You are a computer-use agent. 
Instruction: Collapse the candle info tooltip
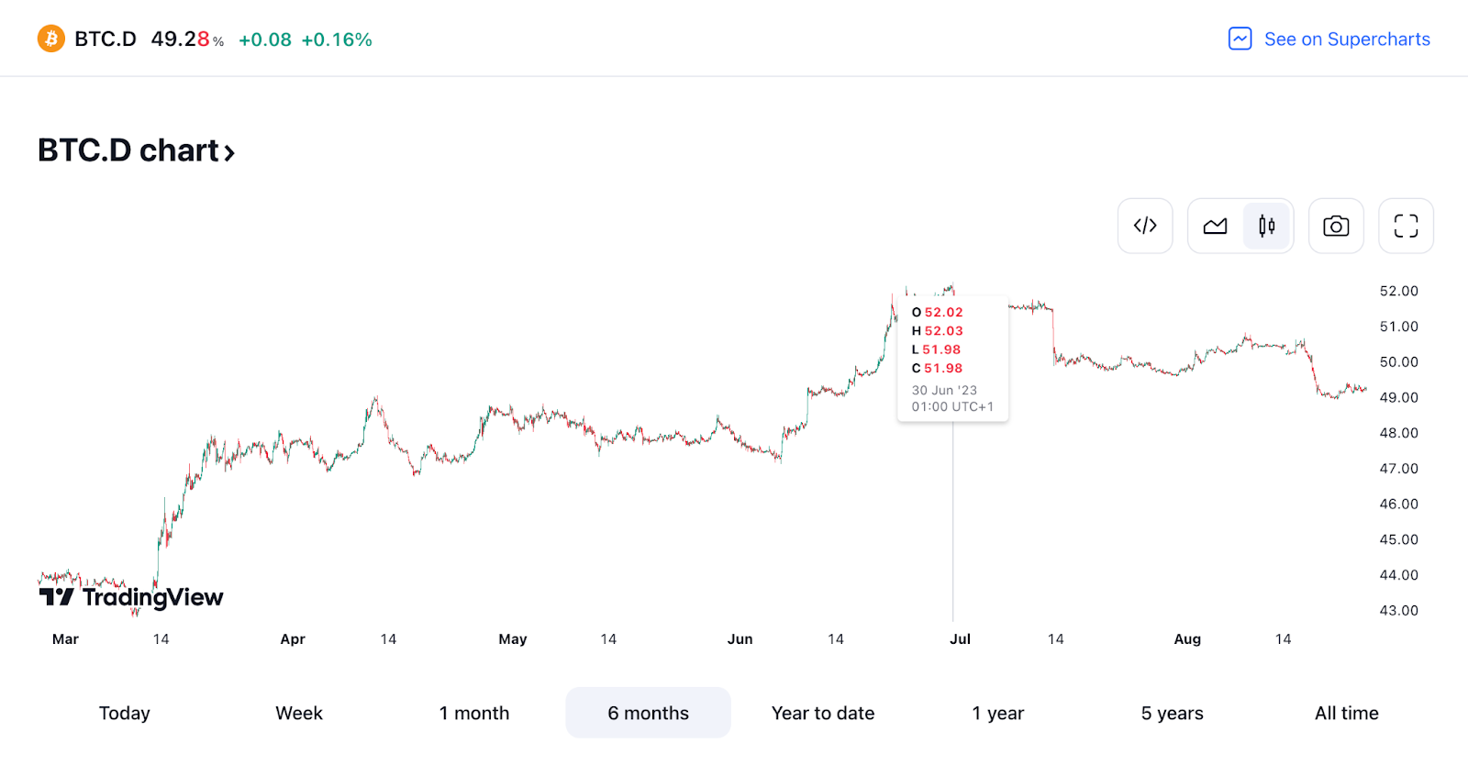click(x=952, y=358)
